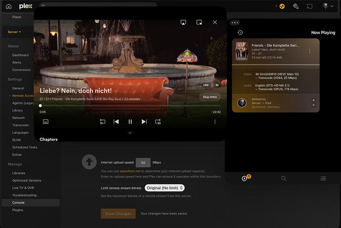Open Languages settings

(x=20, y=133)
